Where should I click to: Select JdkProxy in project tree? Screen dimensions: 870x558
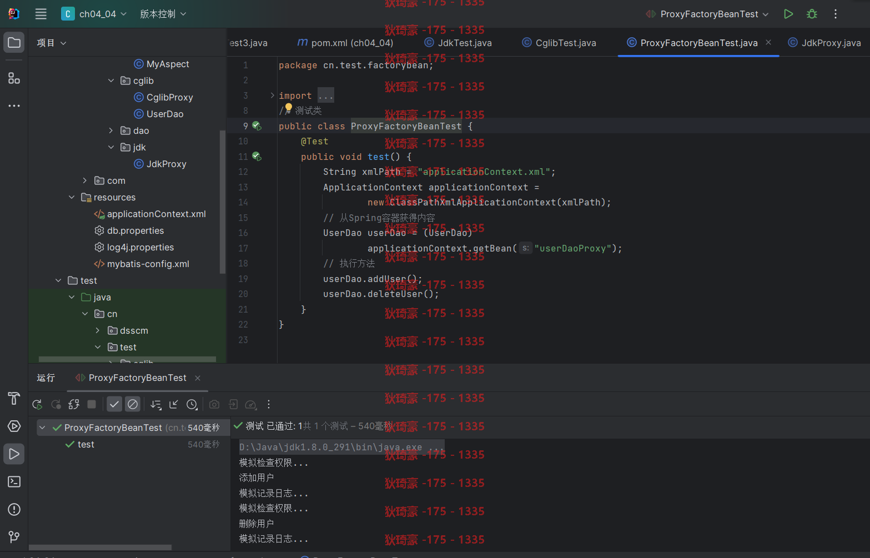[160, 164]
